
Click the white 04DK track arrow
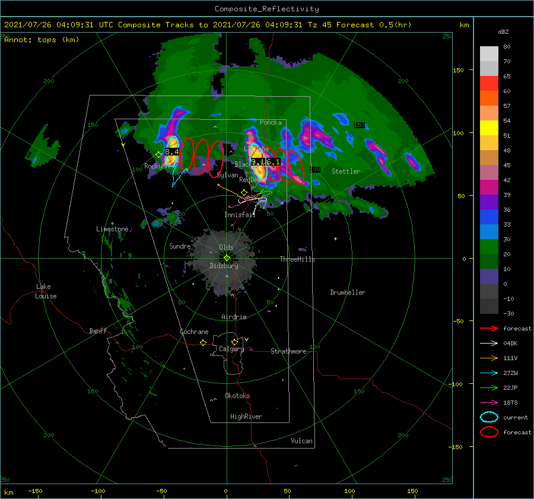coord(489,344)
